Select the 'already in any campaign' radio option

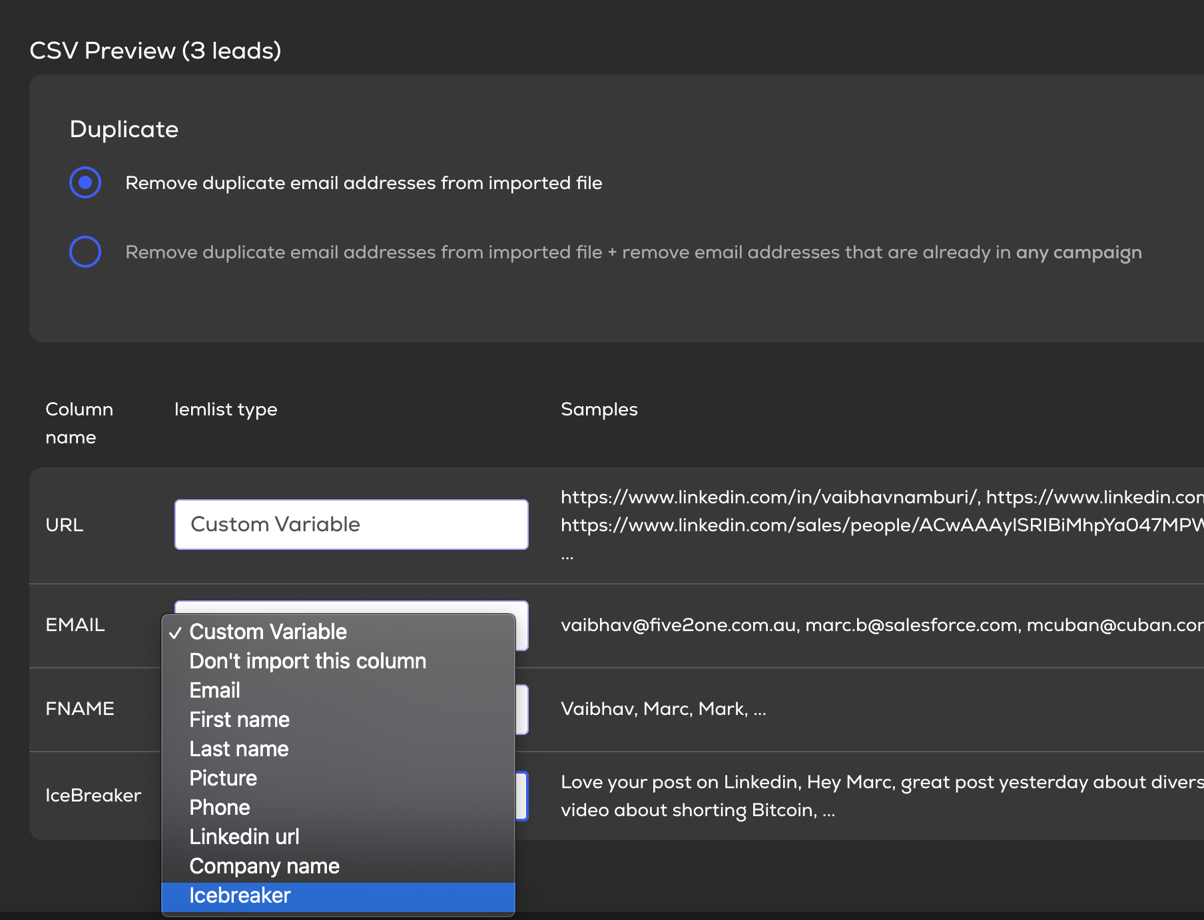(85, 252)
